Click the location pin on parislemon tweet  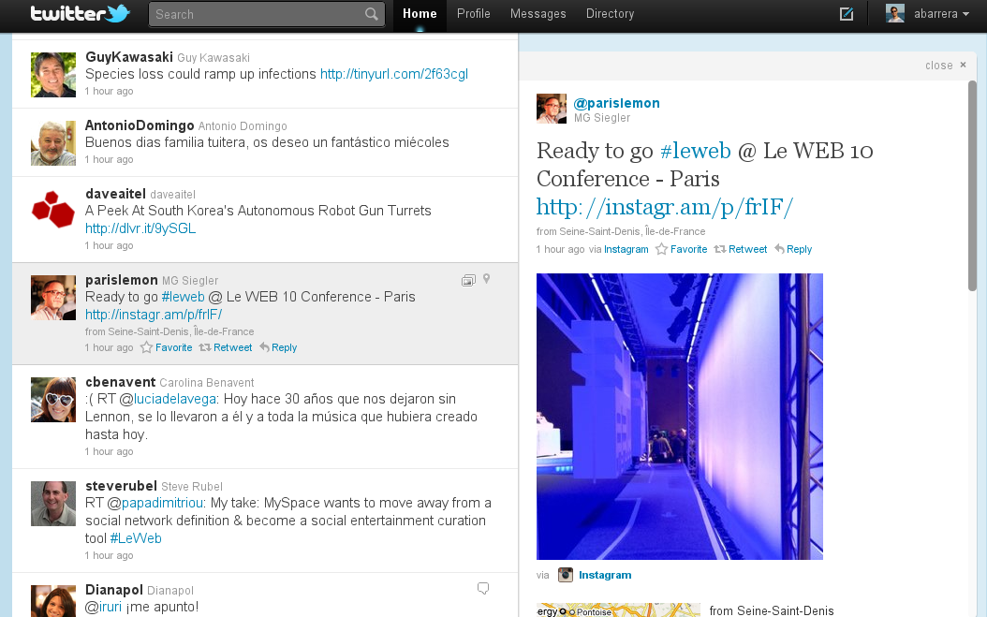[487, 279]
